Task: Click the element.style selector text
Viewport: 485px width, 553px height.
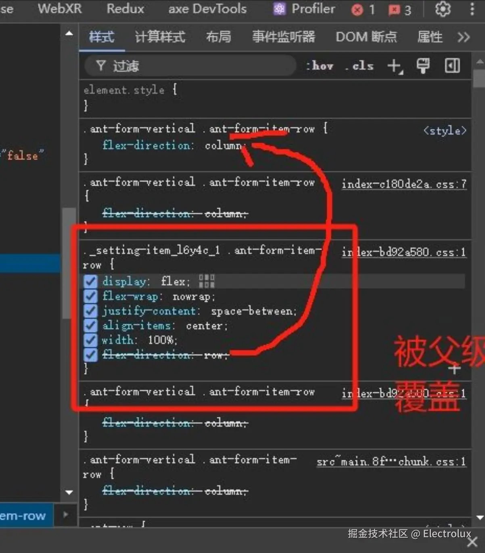Action: [124, 90]
